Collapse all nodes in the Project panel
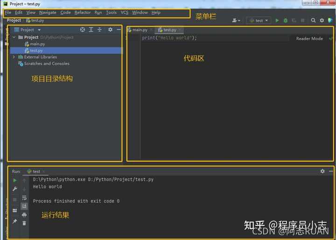The height and width of the screenshot is (240, 336). pyautogui.click(x=99, y=29)
